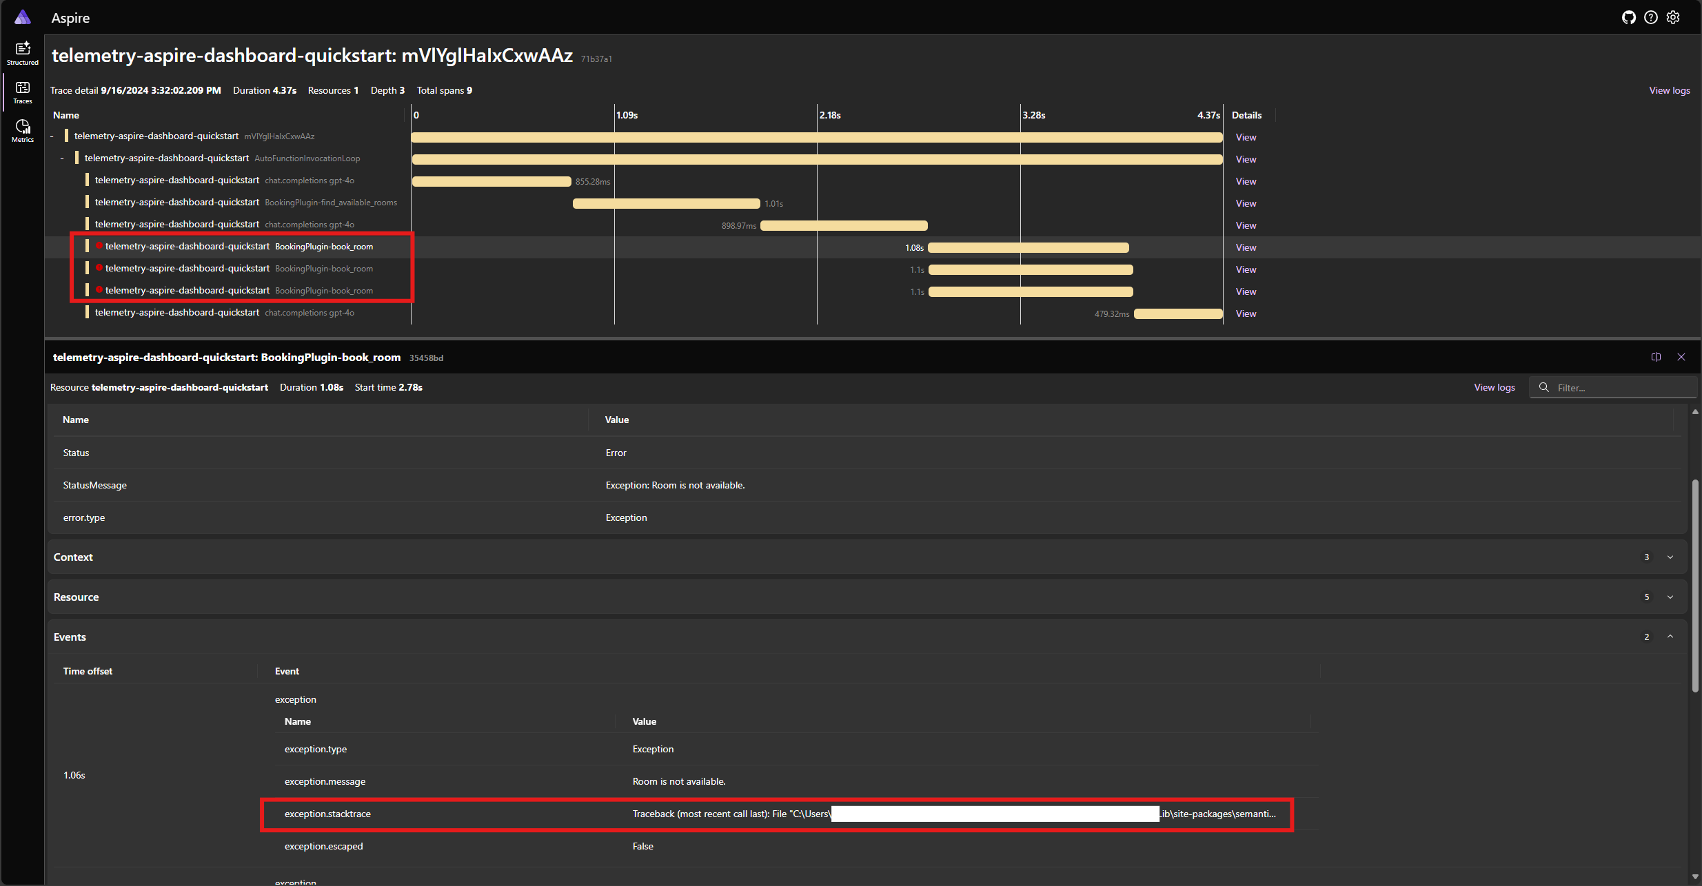Click View logs link for the trace
1702x886 pixels.
tap(1669, 90)
